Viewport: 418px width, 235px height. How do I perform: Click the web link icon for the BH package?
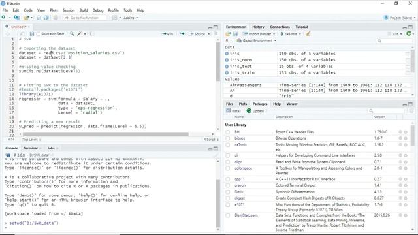pyautogui.click(x=400, y=132)
